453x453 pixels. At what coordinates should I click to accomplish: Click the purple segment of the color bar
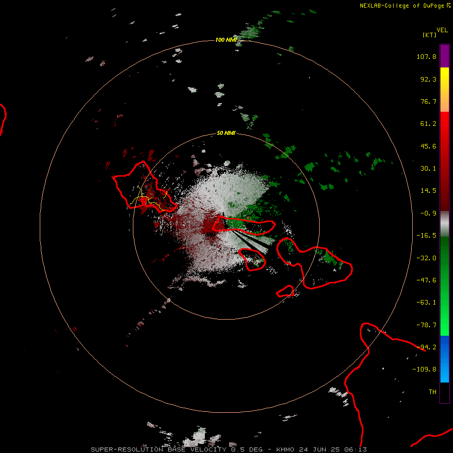[x=444, y=56]
